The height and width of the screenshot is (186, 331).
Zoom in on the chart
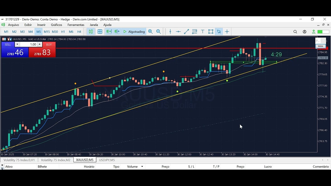pyautogui.click(x=151, y=32)
